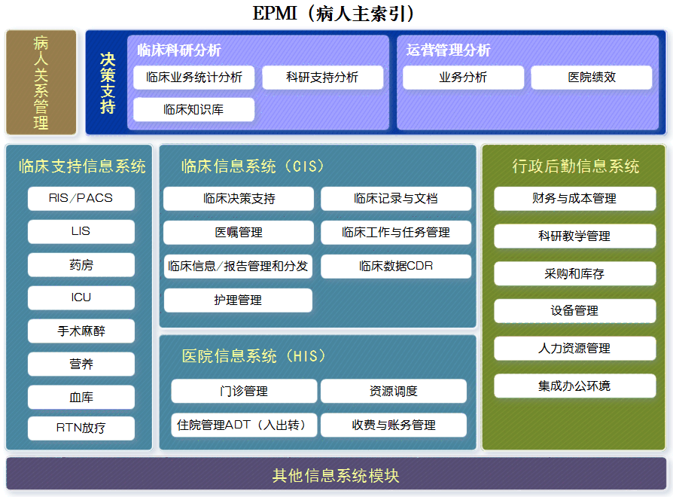673x497 pixels.
Task: Click the 临床支持信息系统 heading
Action: (82, 166)
